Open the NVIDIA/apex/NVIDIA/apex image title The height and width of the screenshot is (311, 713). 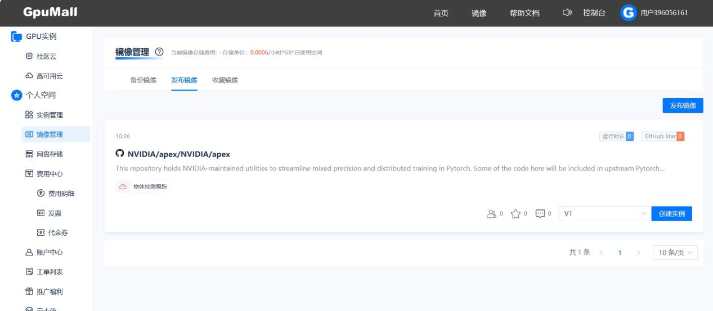[x=178, y=154]
